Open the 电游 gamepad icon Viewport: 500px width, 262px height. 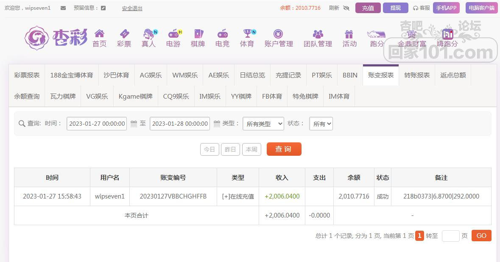pyautogui.click(x=173, y=33)
